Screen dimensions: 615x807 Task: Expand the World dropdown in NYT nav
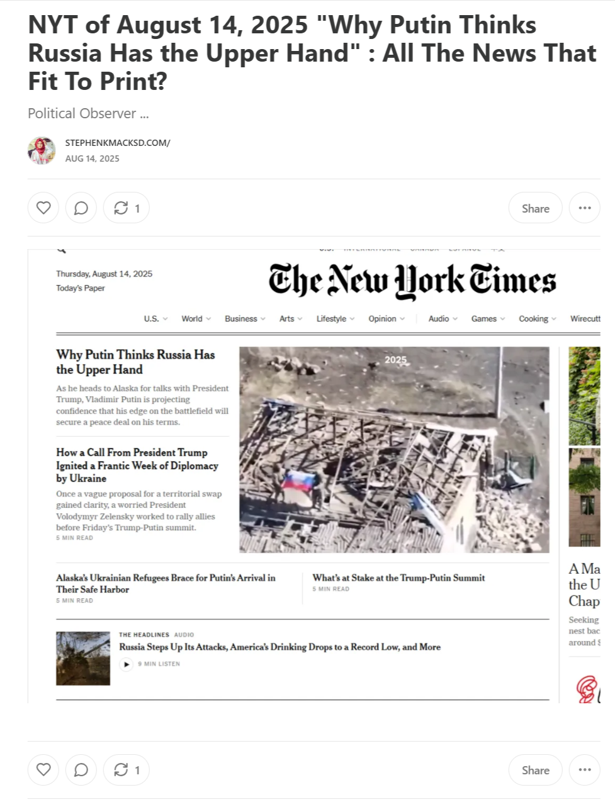coord(196,319)
